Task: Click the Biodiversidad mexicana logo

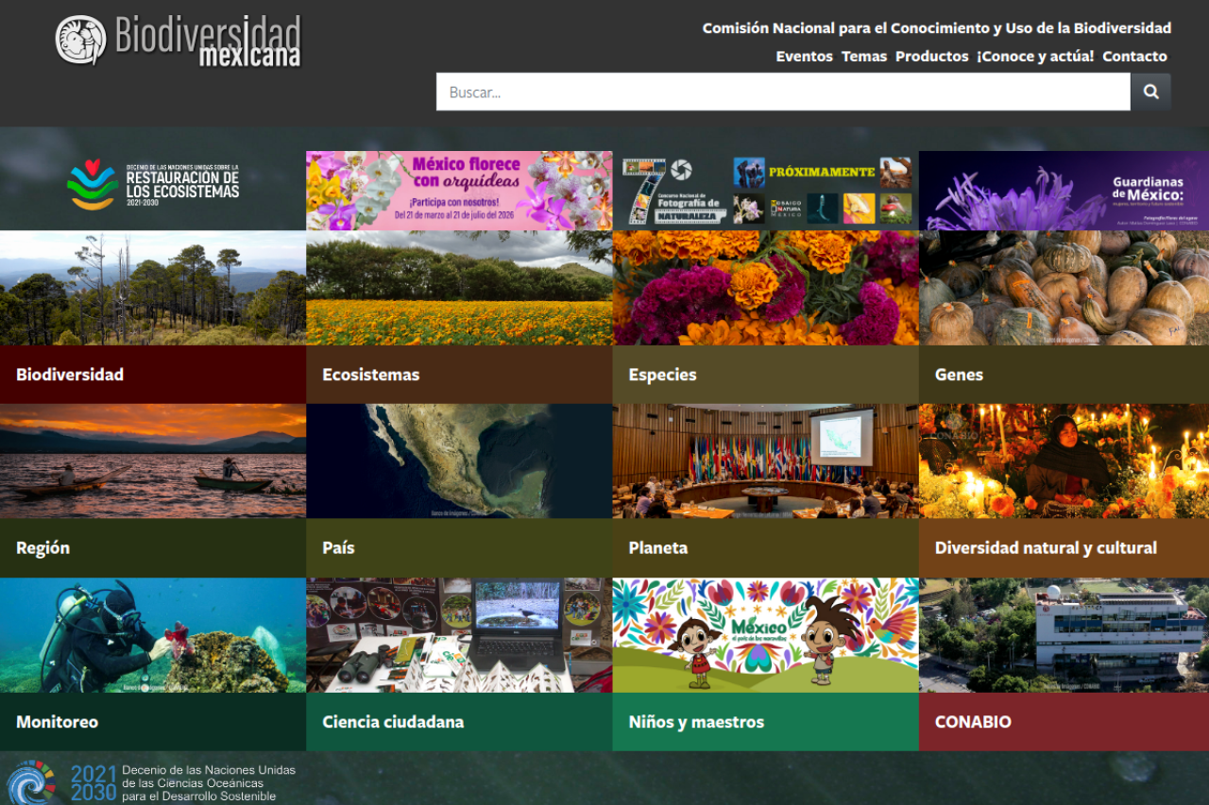Action: 178,41
